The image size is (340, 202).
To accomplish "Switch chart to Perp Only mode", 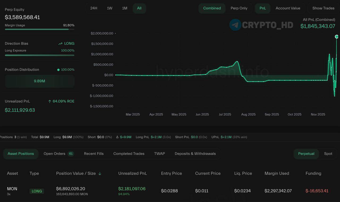I will 239,8.
